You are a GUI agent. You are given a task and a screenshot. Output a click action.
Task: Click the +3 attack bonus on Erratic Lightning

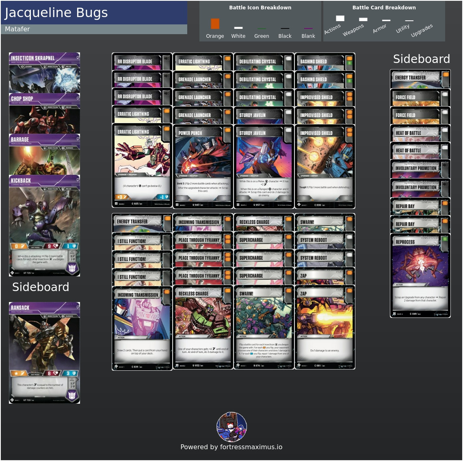[x=122, y=197]
